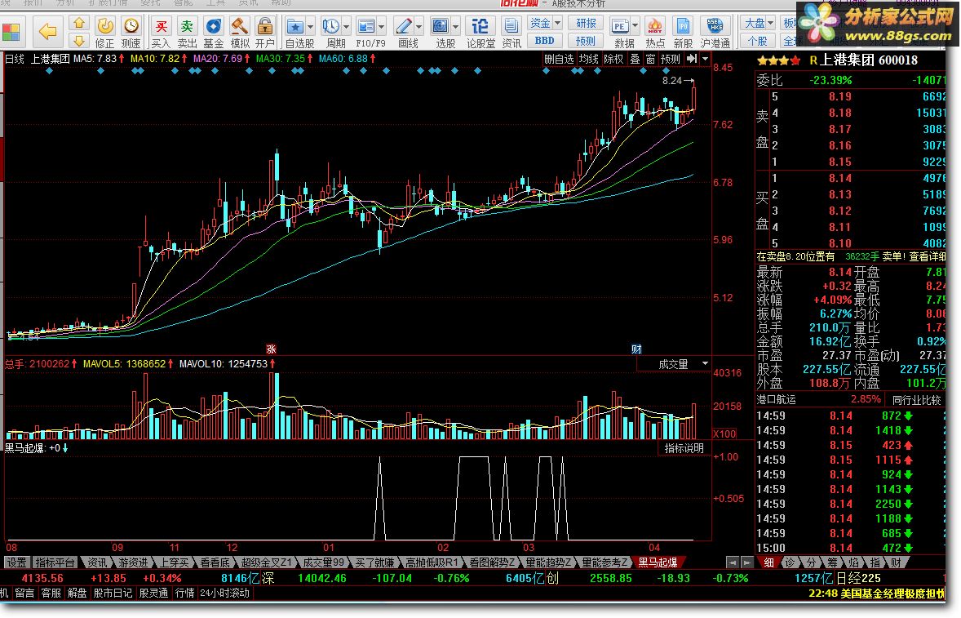
Task: Click the colorful squares icon in toolbar
Action: pyautogui.click(x=11, y=32)
